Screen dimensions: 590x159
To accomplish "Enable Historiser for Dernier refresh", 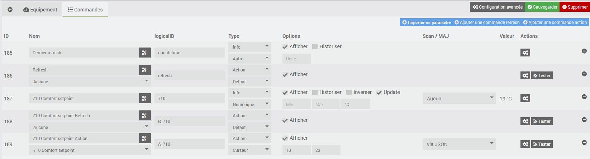I will click(315, 46).
